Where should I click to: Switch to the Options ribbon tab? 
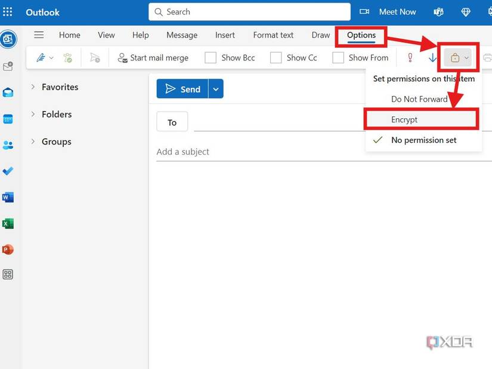(360, 36)
